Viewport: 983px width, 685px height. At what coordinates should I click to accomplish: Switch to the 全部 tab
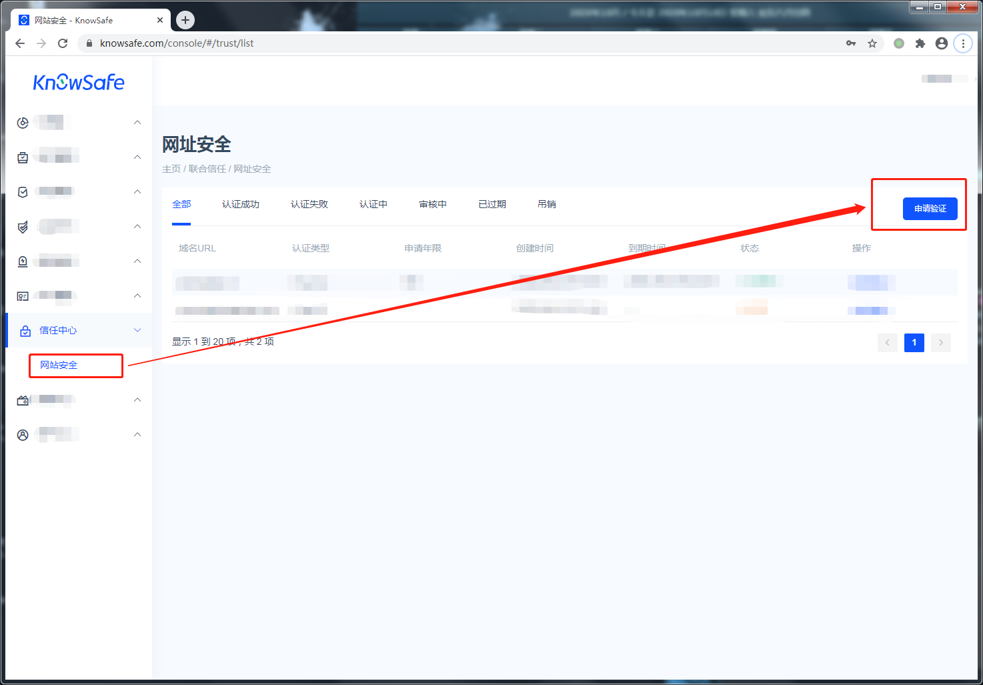coord(181,204)
